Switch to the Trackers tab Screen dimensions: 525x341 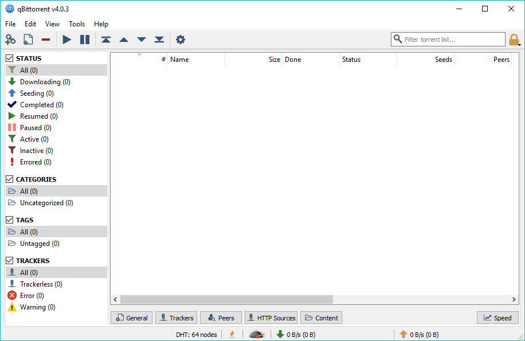click(176, 318)
